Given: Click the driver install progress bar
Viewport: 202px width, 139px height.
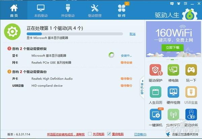Looking at the screenshot, I should click(75, 34).
